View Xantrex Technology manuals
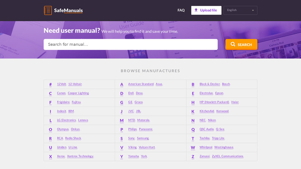 coord(80,156)
